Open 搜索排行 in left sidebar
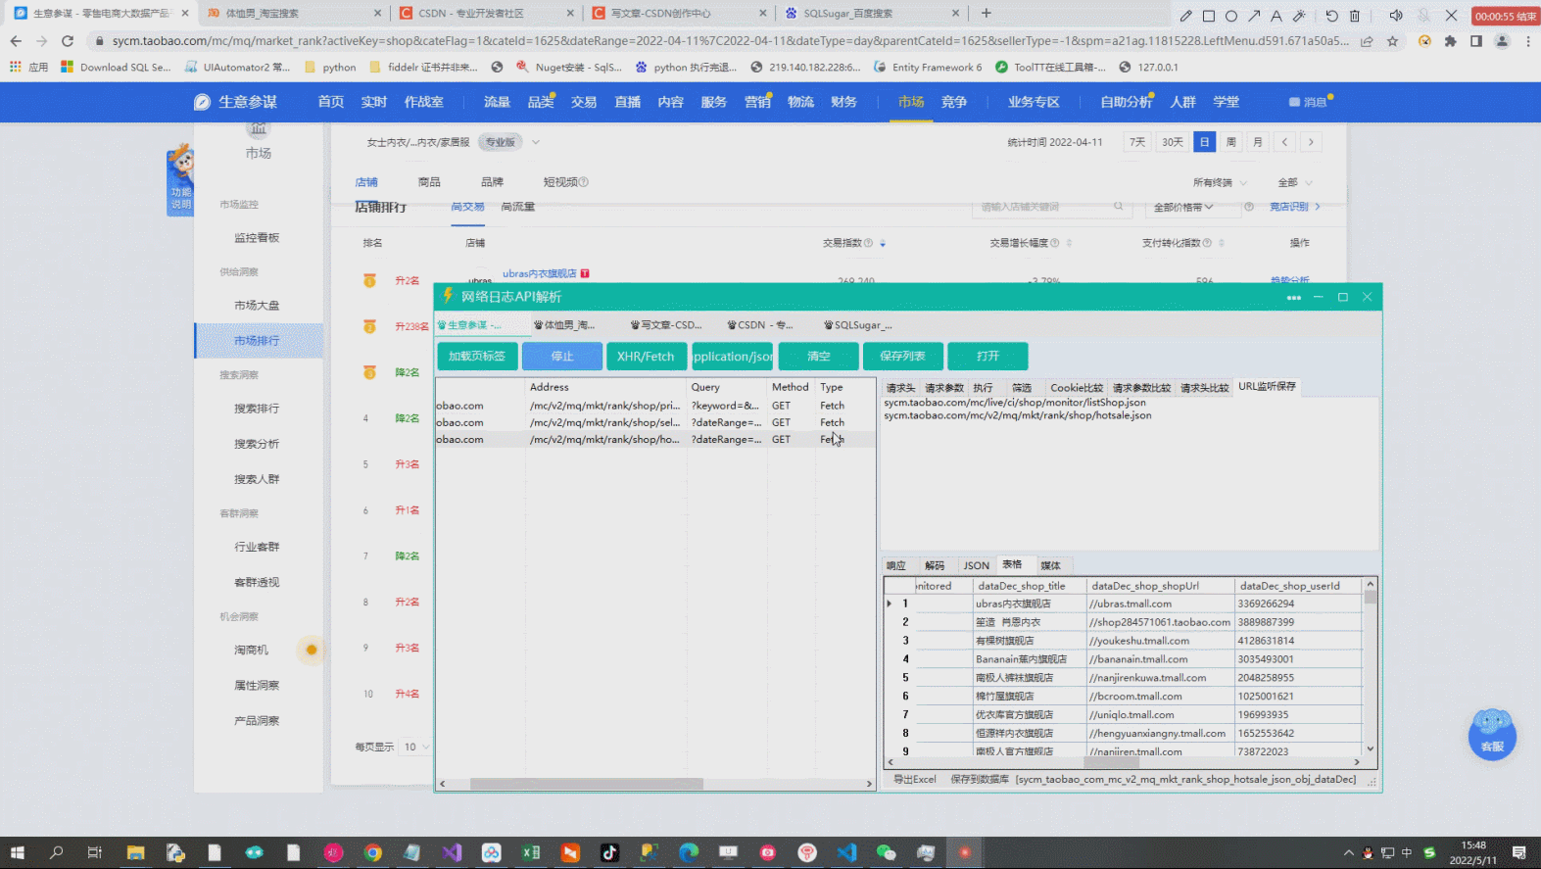 pos(257,409)
